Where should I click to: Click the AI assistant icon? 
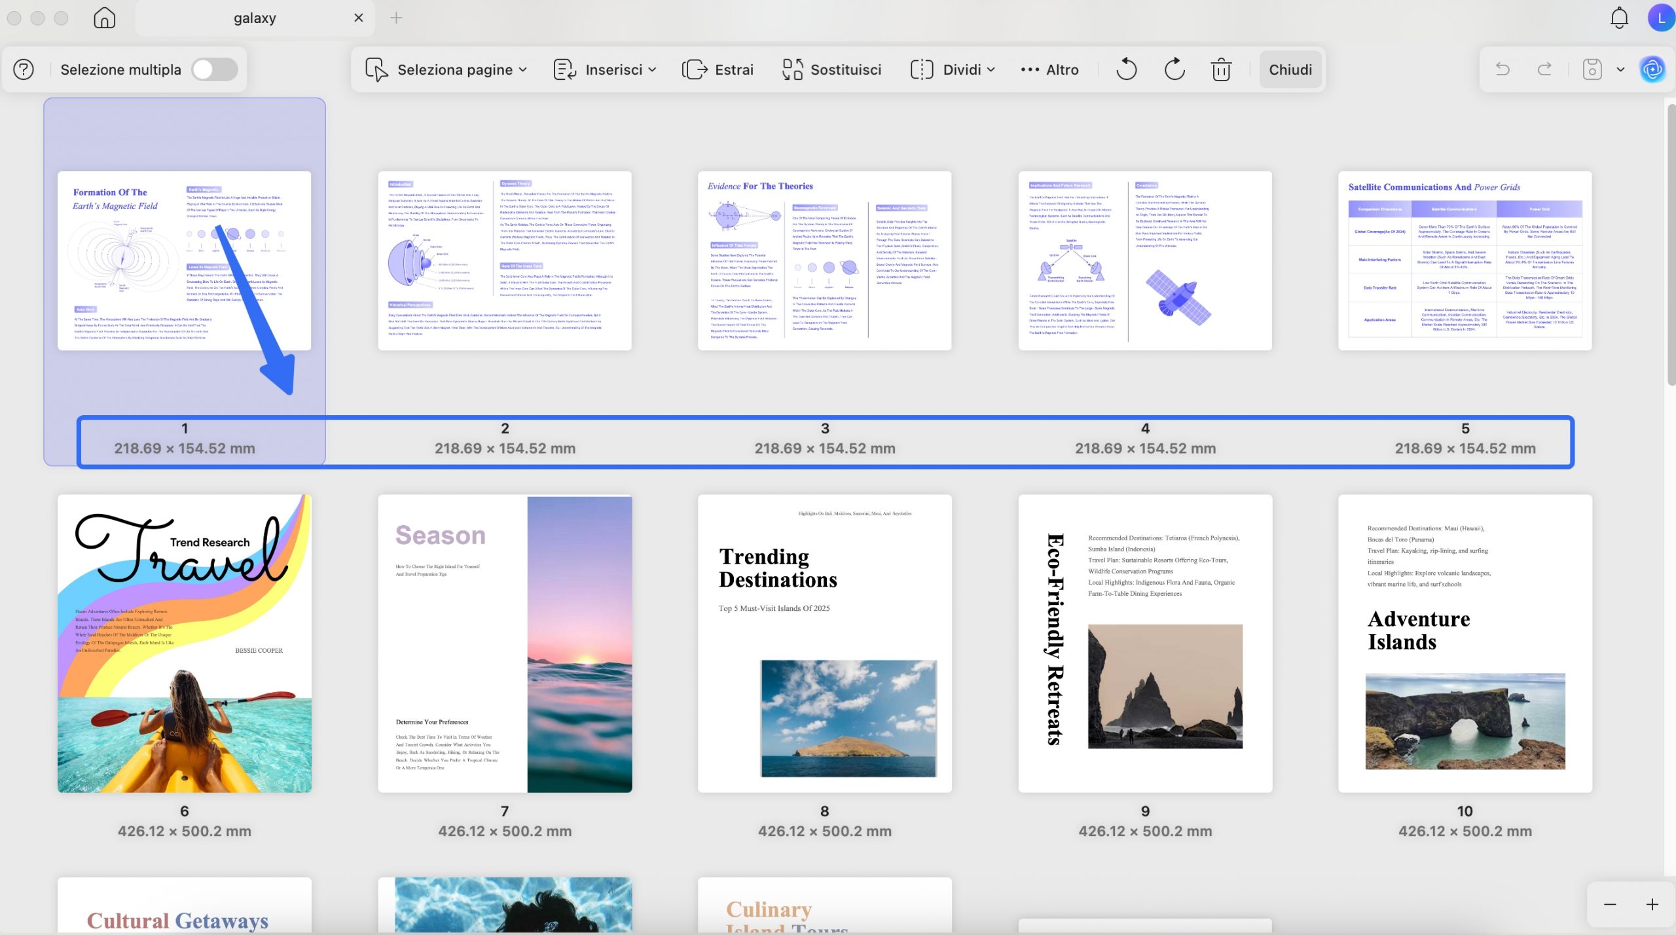click(1652, 69)
